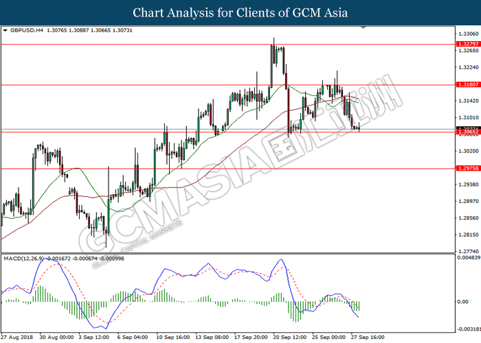This screenshot has width=481, height=343.
Task: Click the 17 Sep 20:00 time label
Action: pyautogui.click(x=251, y=338)
